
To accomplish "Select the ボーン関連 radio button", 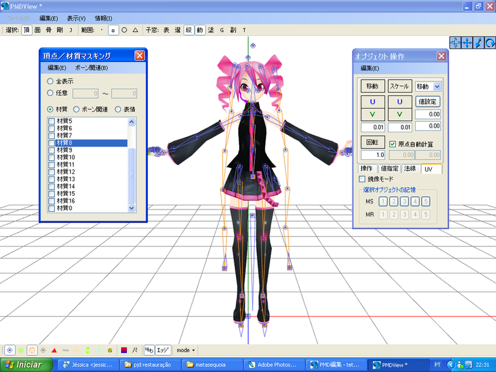I will click(77, 109).
